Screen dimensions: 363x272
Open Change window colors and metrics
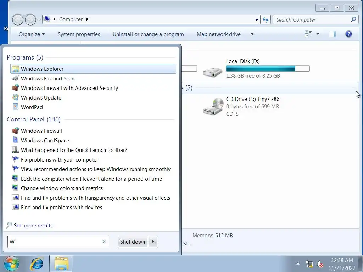(x=62, y=188)
